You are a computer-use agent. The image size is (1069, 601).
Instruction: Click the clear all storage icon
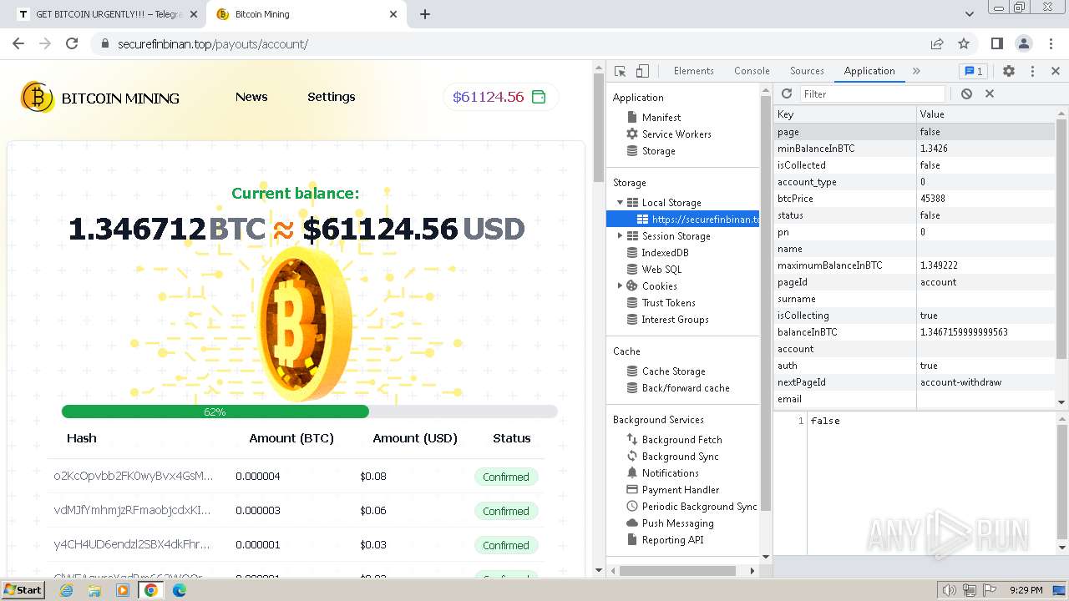point(966,94)
